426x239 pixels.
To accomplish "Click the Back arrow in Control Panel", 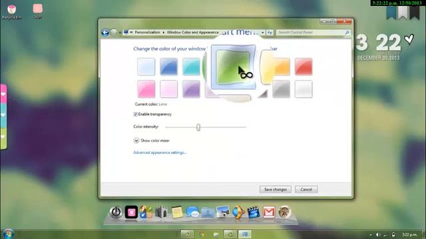I will tap(105, 33).
